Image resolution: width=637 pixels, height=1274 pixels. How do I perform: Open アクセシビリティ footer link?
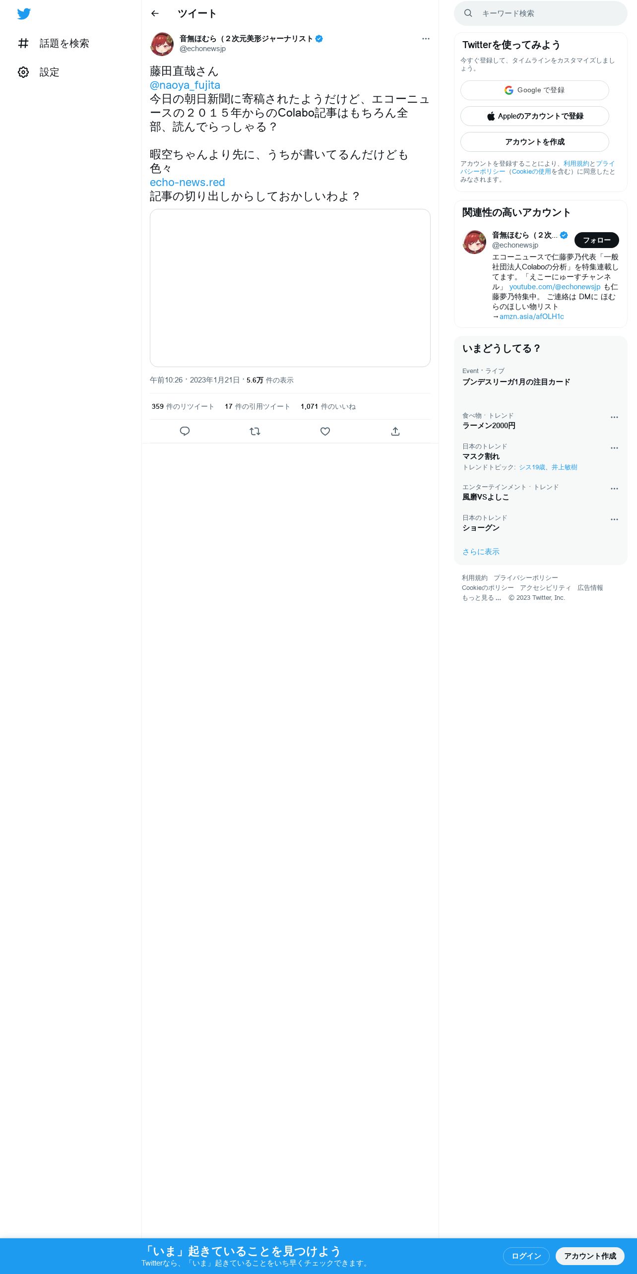[545, 588]
